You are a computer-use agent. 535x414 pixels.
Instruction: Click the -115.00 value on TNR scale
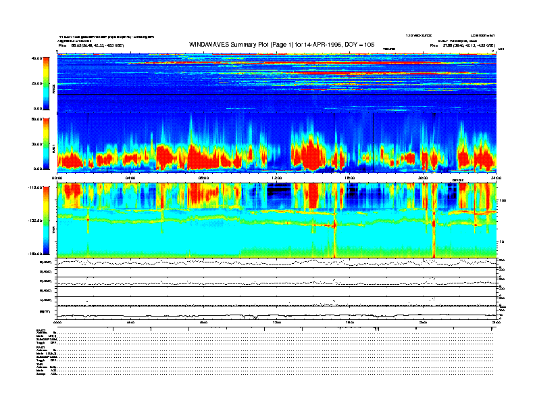(x=35, y=187)
